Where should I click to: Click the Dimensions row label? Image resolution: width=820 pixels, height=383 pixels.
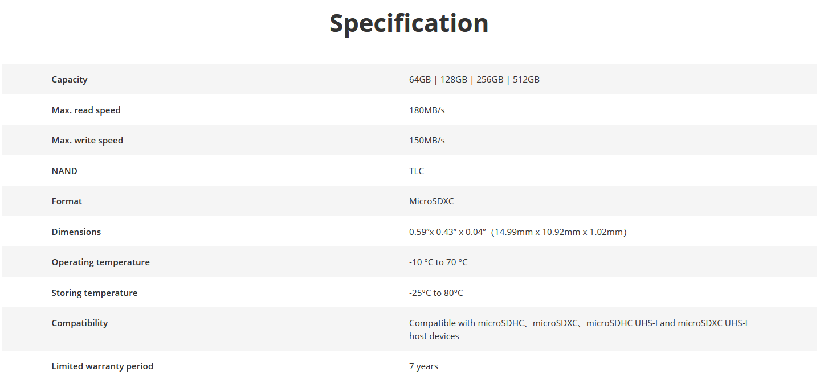click(76, 232)
